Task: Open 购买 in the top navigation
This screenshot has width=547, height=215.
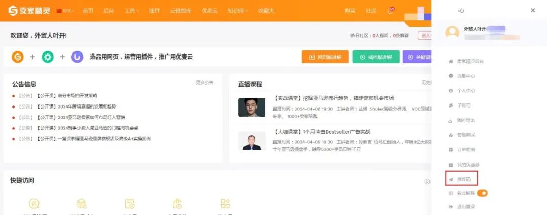Action: tap(350, 11)
